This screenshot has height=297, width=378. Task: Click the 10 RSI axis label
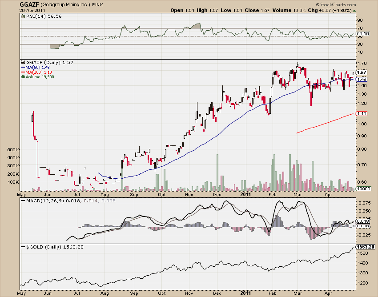pyautogui.click(x=360, y=52)
